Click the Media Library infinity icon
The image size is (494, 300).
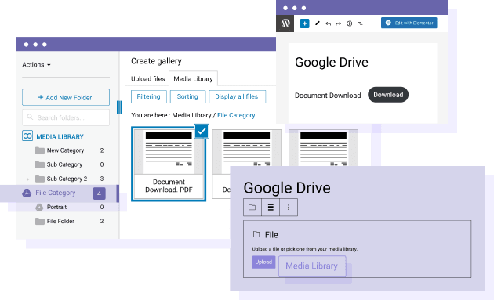[x=27, y=136]
